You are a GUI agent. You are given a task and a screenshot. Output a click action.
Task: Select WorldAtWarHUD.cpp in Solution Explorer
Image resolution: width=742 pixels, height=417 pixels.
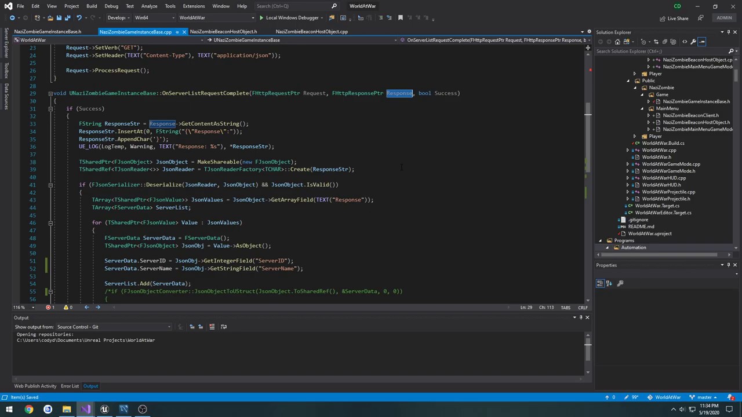click(x=664, y=178)
